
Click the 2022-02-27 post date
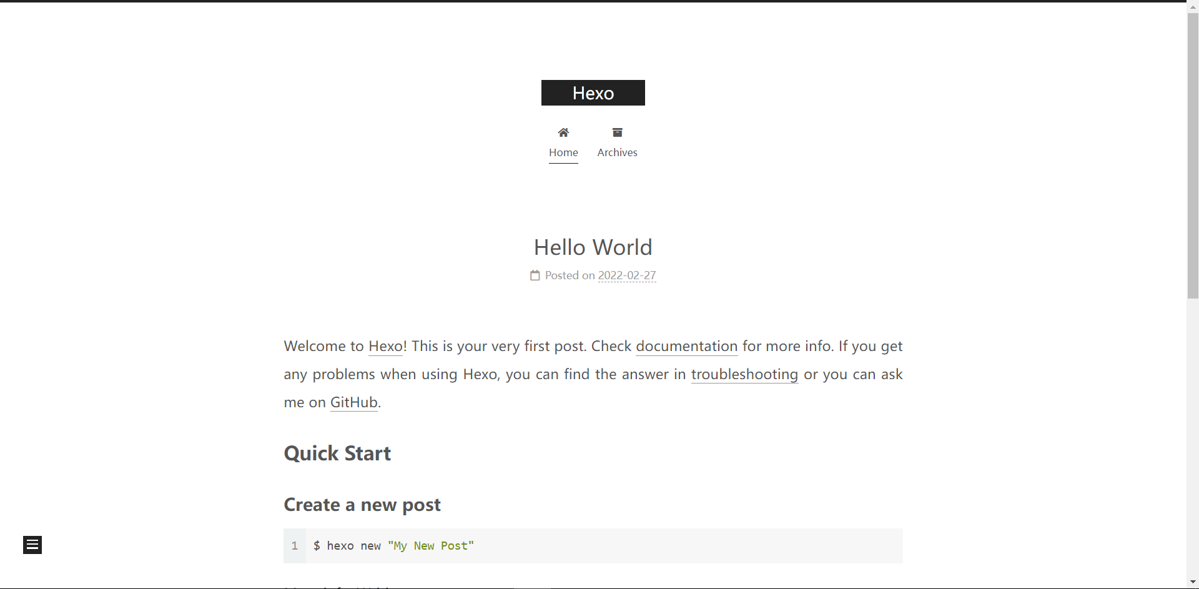tap(627, 275)
